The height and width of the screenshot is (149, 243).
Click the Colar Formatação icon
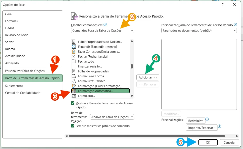point(74,86)
